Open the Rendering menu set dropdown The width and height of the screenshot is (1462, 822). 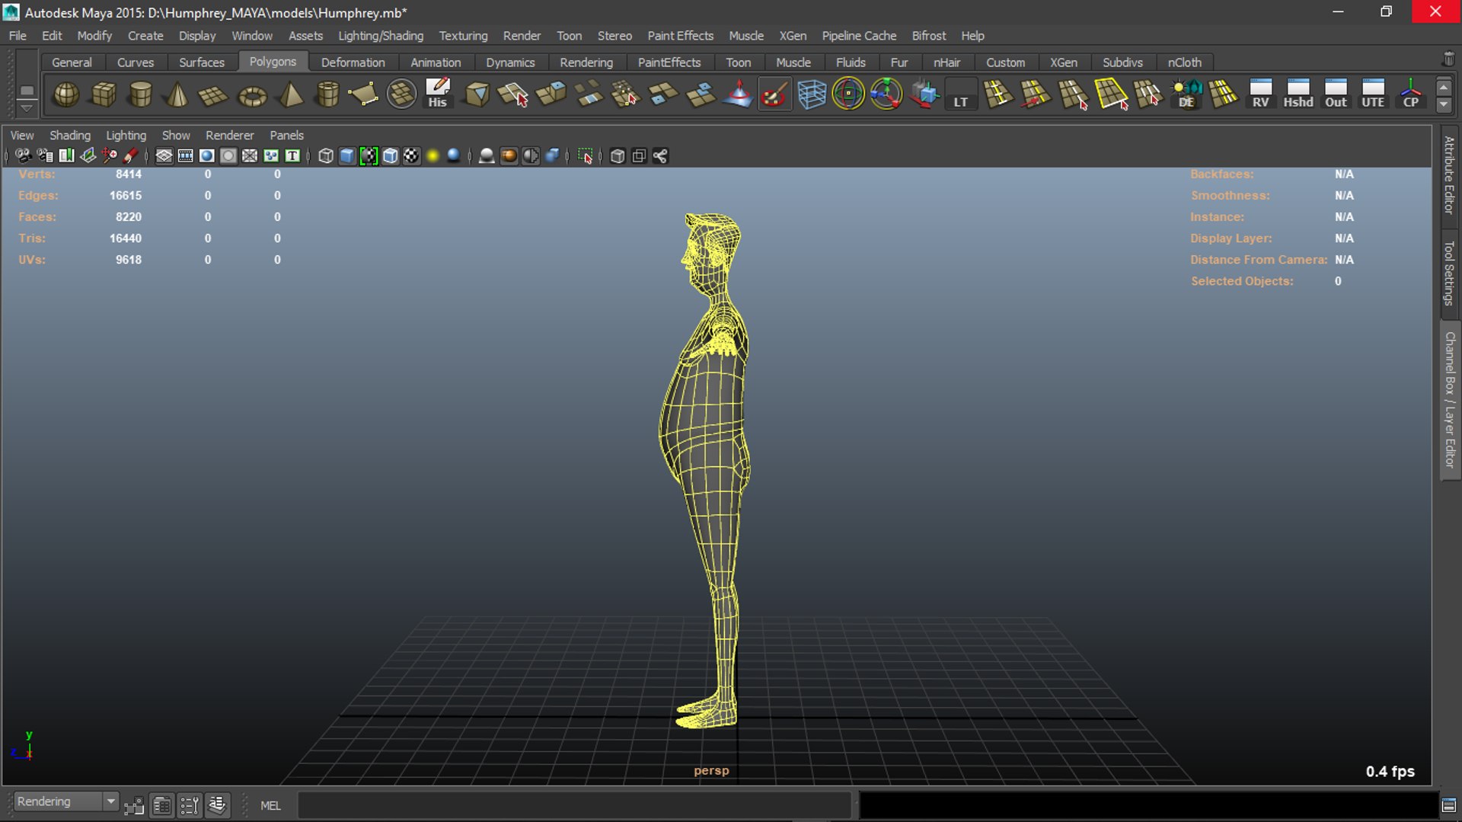pos(66,801)
